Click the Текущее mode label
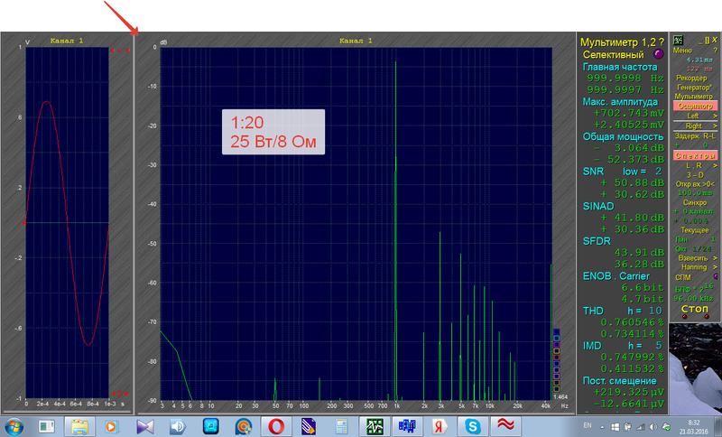The height and width of the screenshot is (437, 722). (x=694, y=229)
